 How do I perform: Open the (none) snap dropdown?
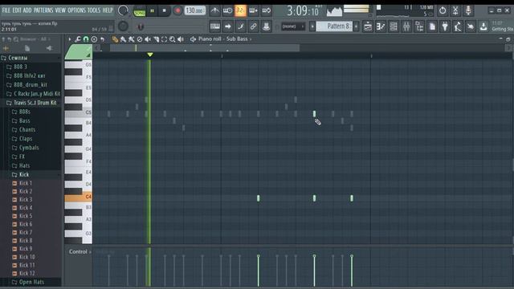point(293,26)
